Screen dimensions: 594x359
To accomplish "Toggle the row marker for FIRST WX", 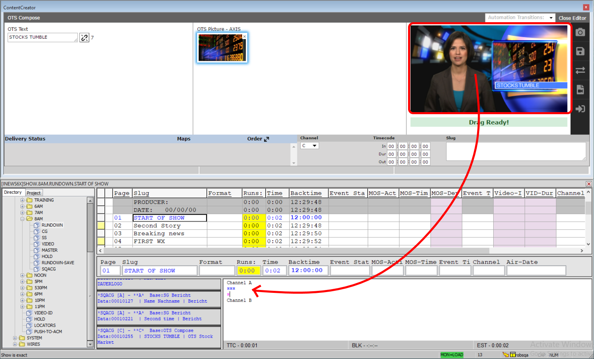I will point(101,241).
